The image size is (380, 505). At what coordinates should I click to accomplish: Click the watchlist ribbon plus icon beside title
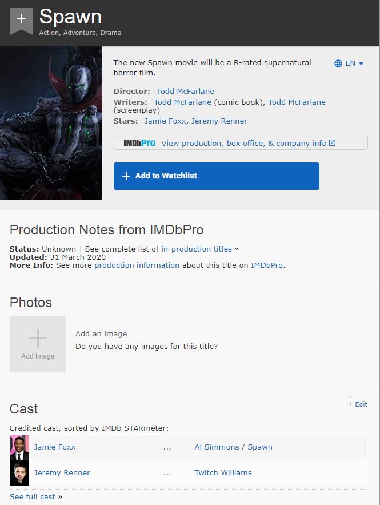point(21,20)
